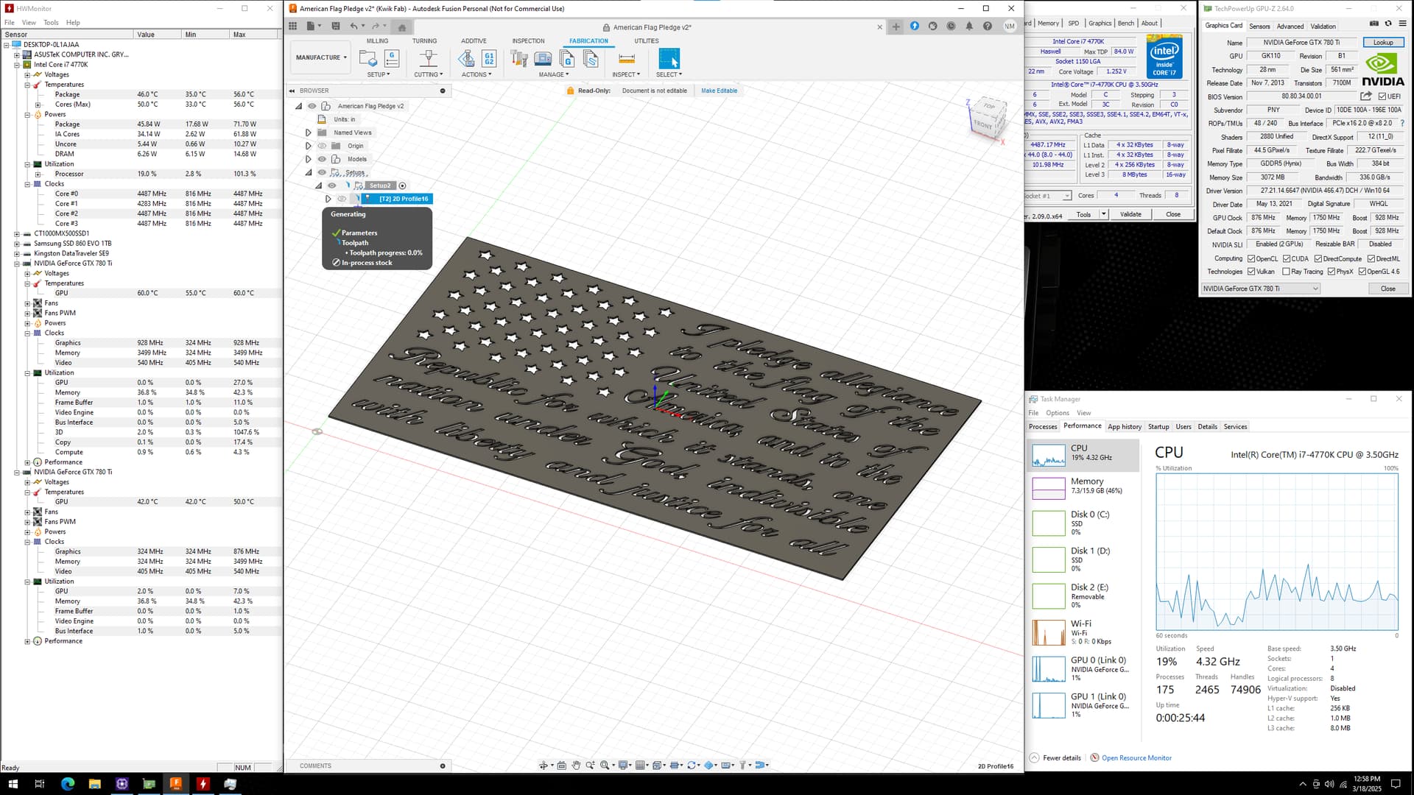Open the Sensors tab in GPU-Z

[x=1259, y=26]
